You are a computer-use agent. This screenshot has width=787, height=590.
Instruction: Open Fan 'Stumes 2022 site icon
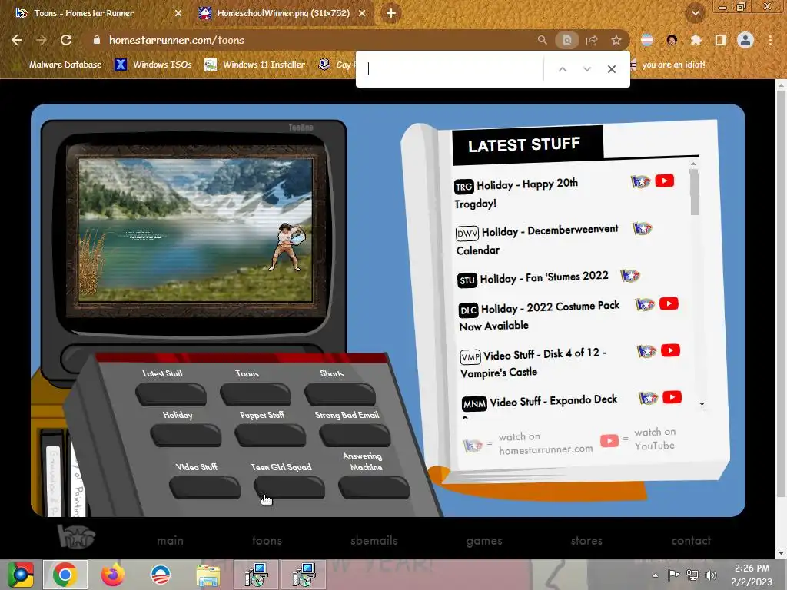630,276
